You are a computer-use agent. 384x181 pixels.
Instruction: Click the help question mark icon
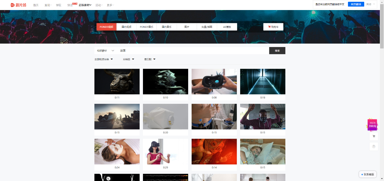coord(374,146)
